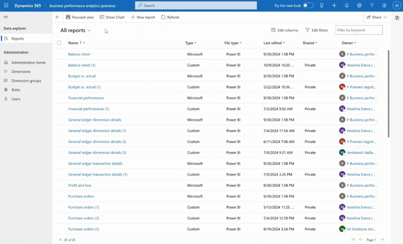Click the lightbulb ideas icon
Viewport: 403px width, 244px height.
pyautogui.click(x=321, y=5)
